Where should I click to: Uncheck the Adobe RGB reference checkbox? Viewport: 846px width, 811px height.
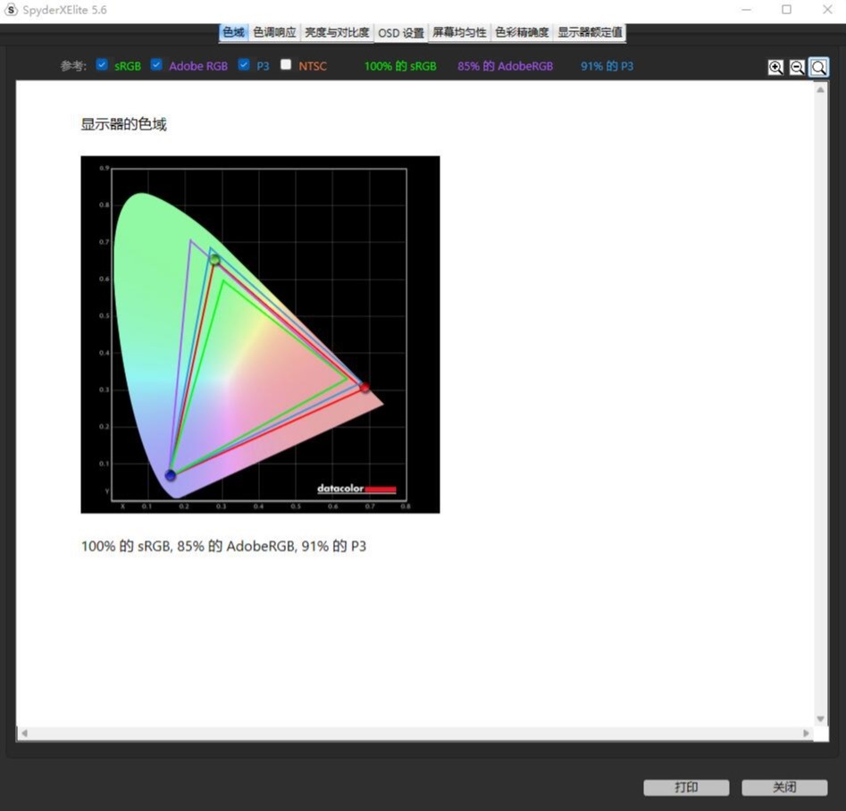click(156, 65)
